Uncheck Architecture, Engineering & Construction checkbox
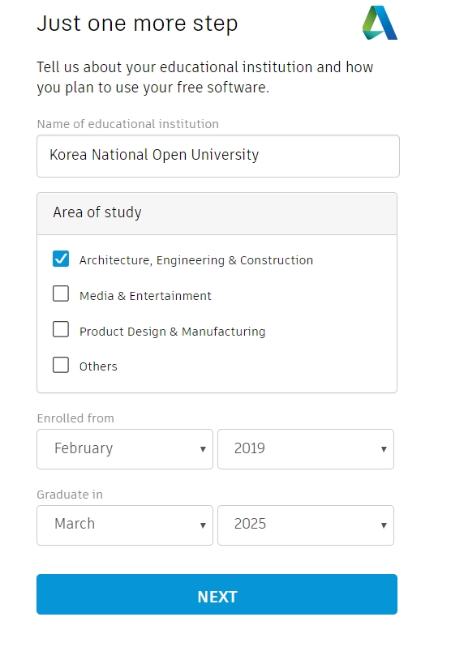This screenshot has width=451, height=647. click(x=61, y=259)
